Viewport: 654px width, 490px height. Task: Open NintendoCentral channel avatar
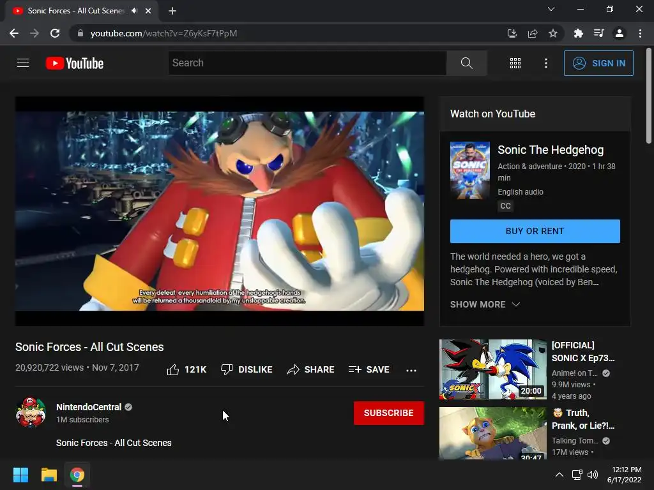point(31,412)
